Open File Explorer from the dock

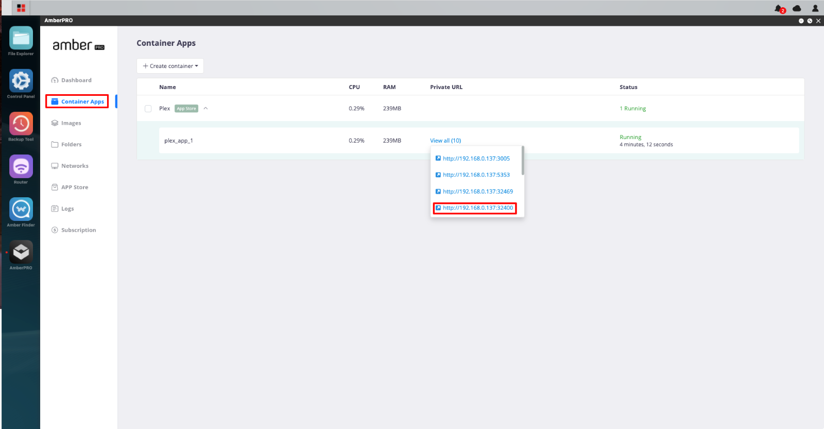(x=21, y=38)
